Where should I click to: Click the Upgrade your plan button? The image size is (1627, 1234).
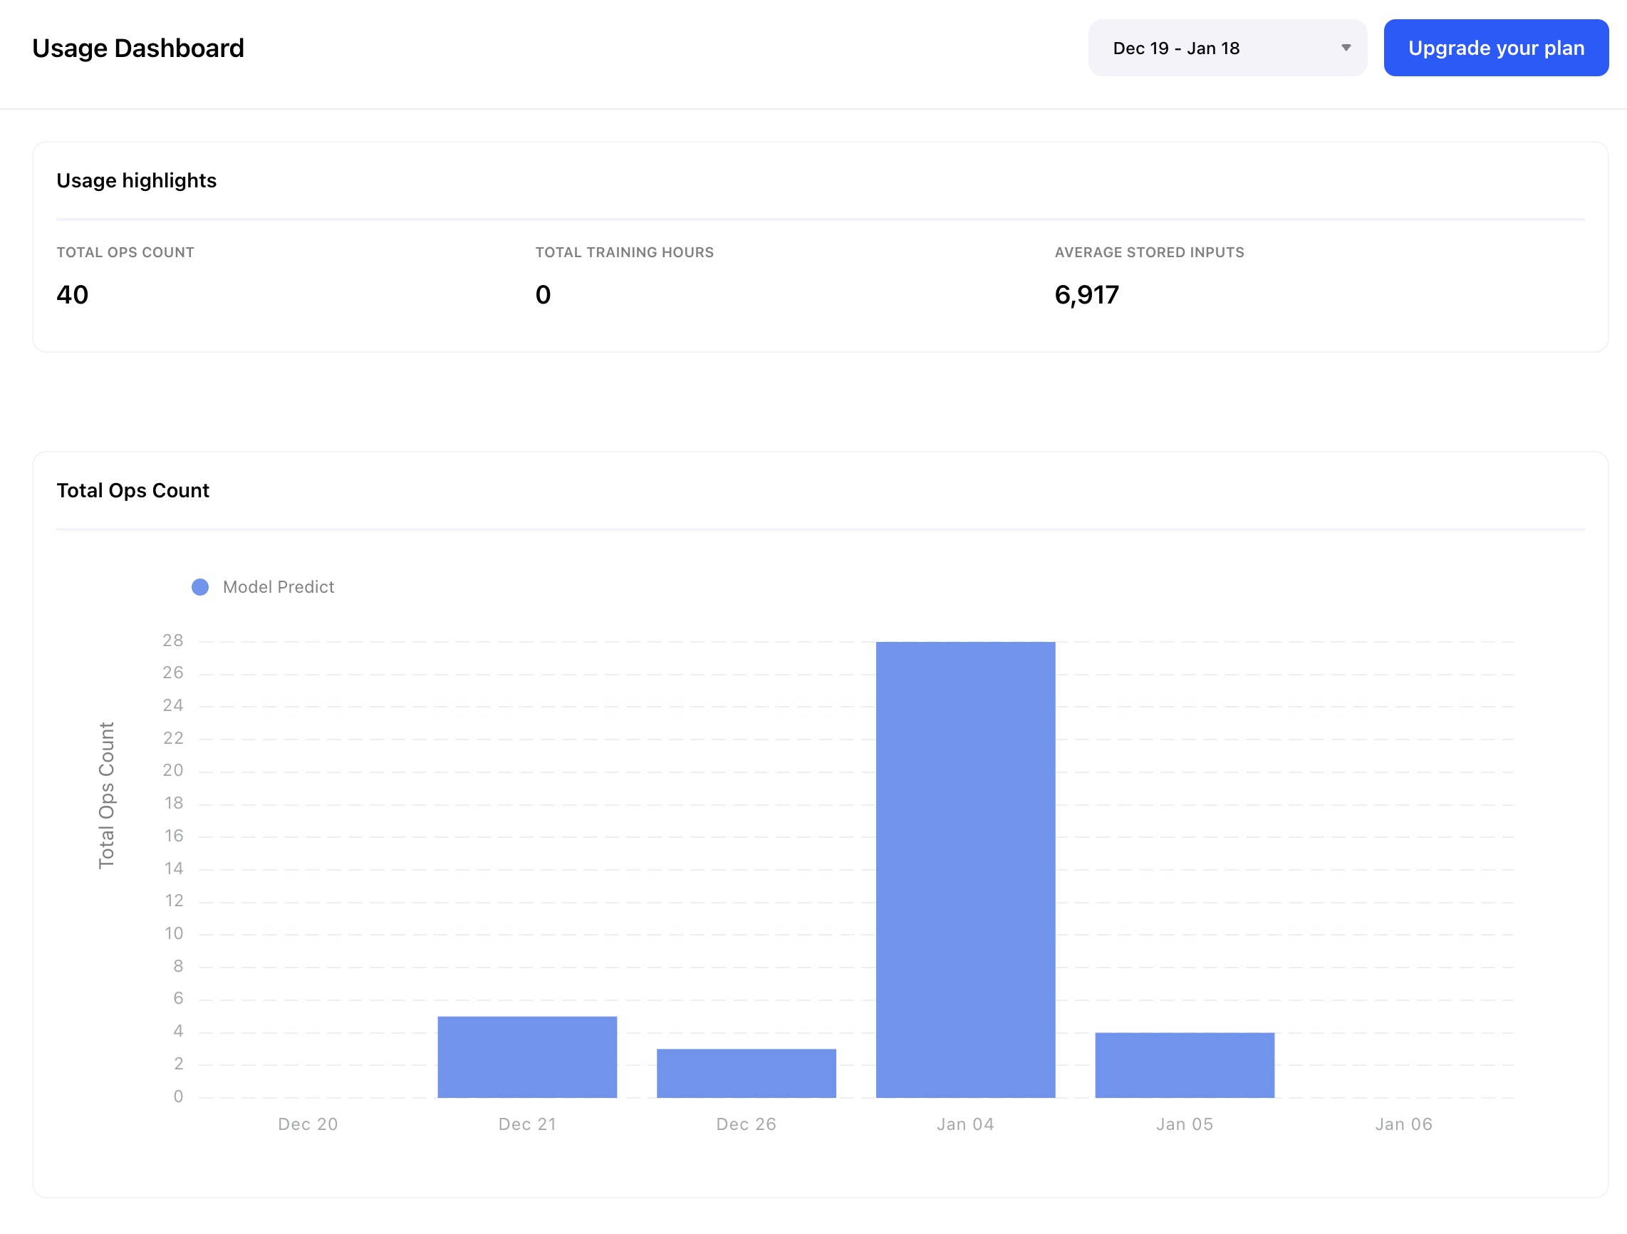click(1495, 48)
